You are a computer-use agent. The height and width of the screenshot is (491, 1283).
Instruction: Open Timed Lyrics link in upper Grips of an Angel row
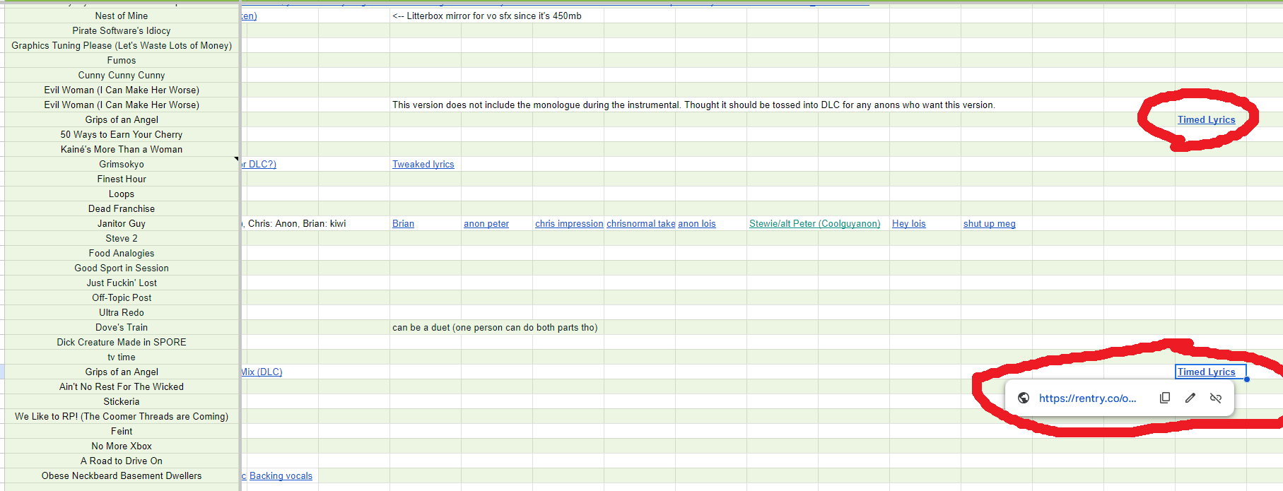tap(1206, 119)
